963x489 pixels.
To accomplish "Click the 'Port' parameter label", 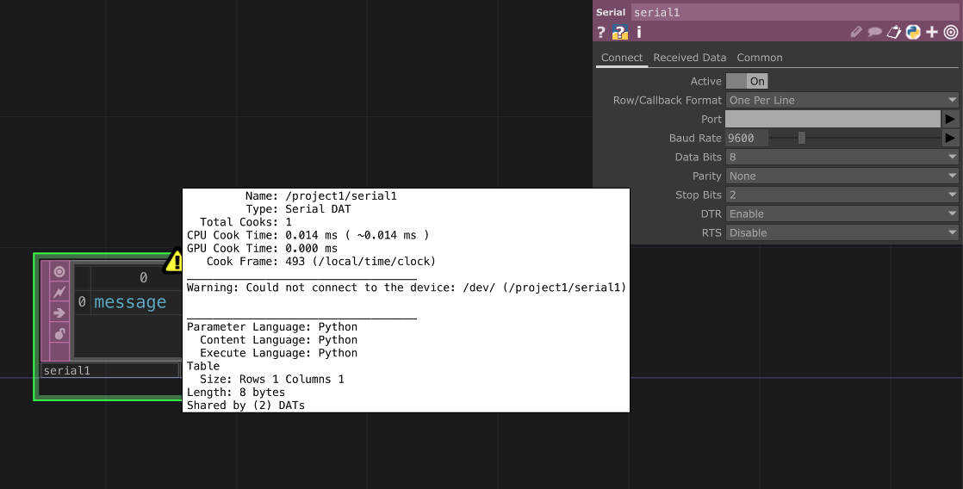I will click(x=711, y=119).
